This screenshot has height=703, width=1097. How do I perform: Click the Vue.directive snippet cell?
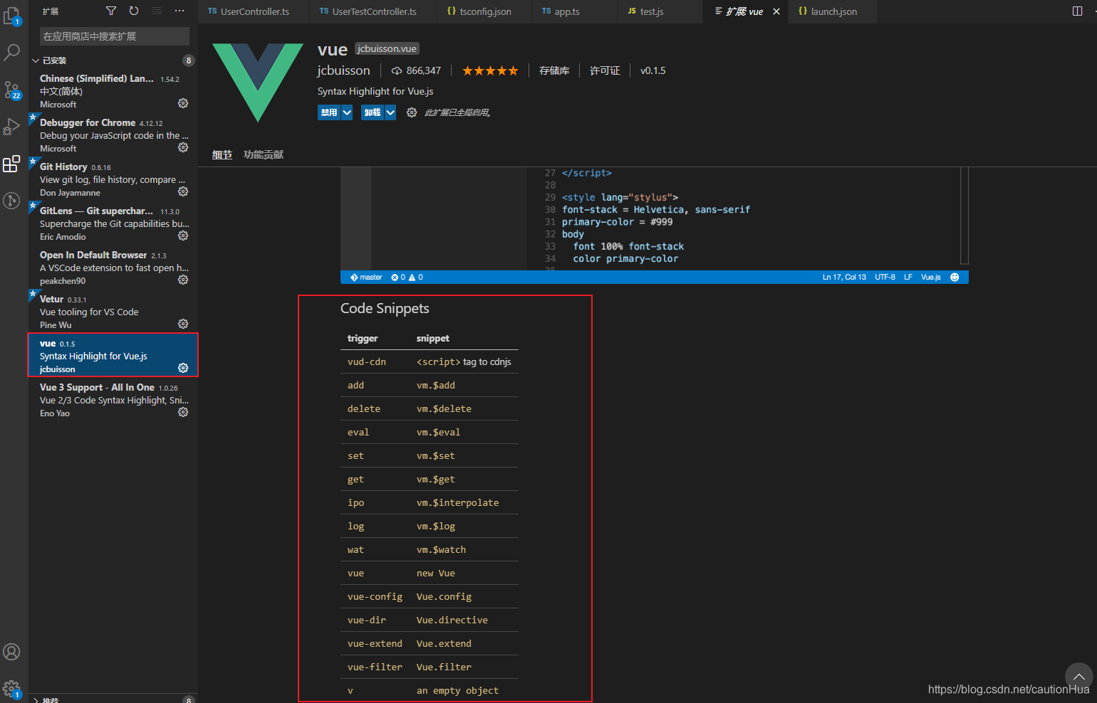[x=452, y=620]
